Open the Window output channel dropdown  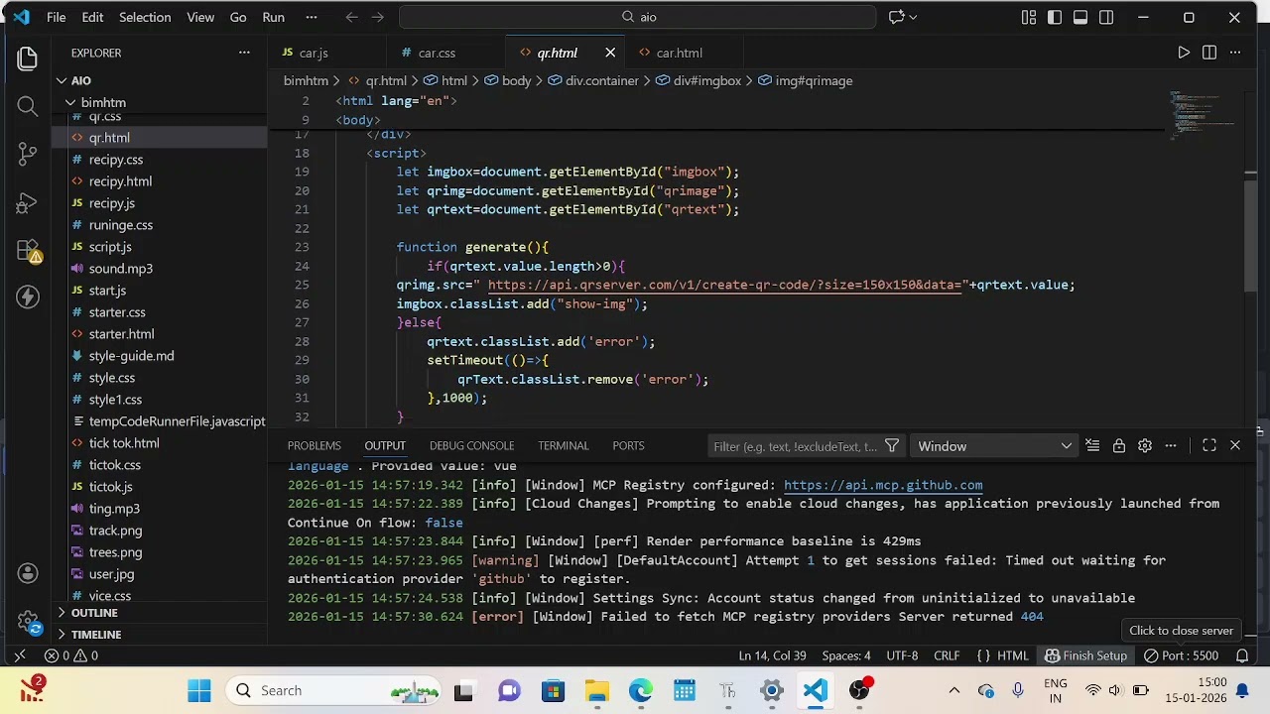point(994,446)
